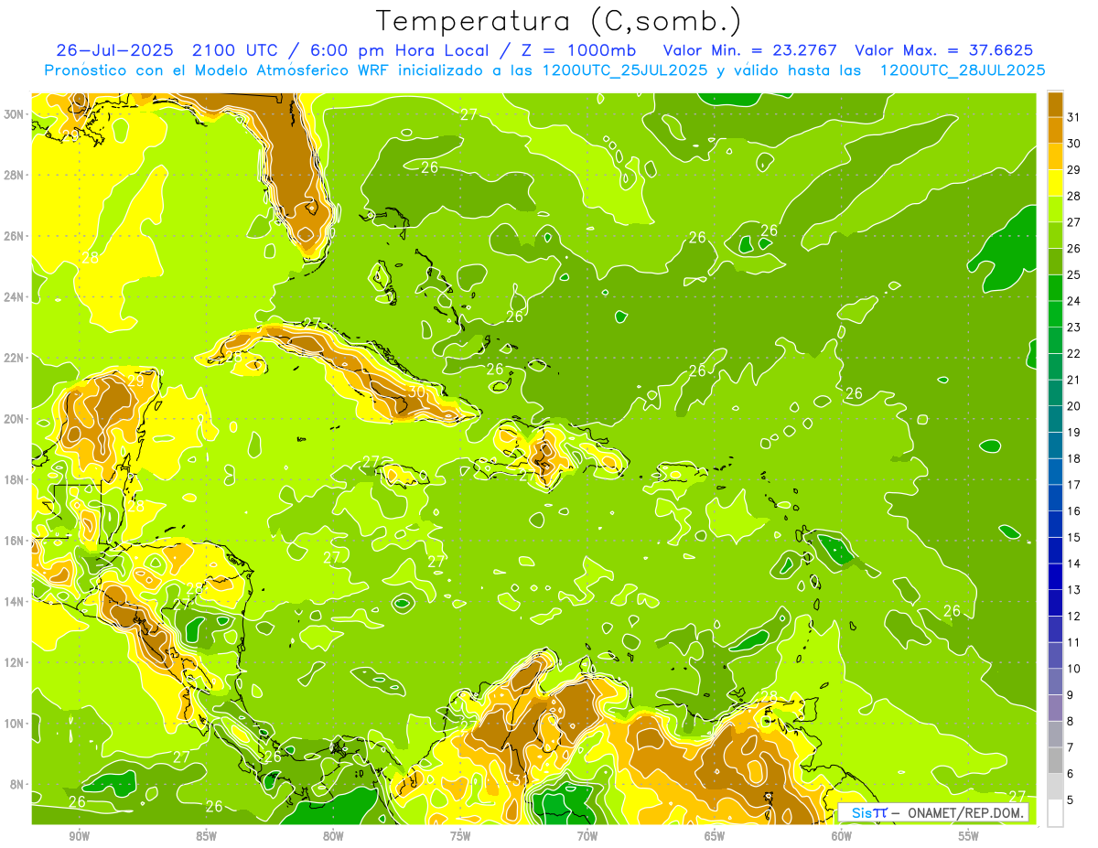Click the 65W longitude axis label
1098x848 pixels.
point(715,836)
